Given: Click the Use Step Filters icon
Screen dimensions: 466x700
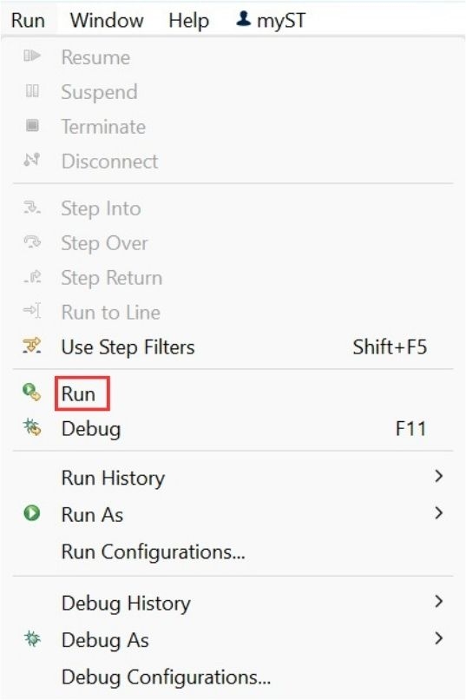Looking at the screenshot, I should tap(31, 346).
